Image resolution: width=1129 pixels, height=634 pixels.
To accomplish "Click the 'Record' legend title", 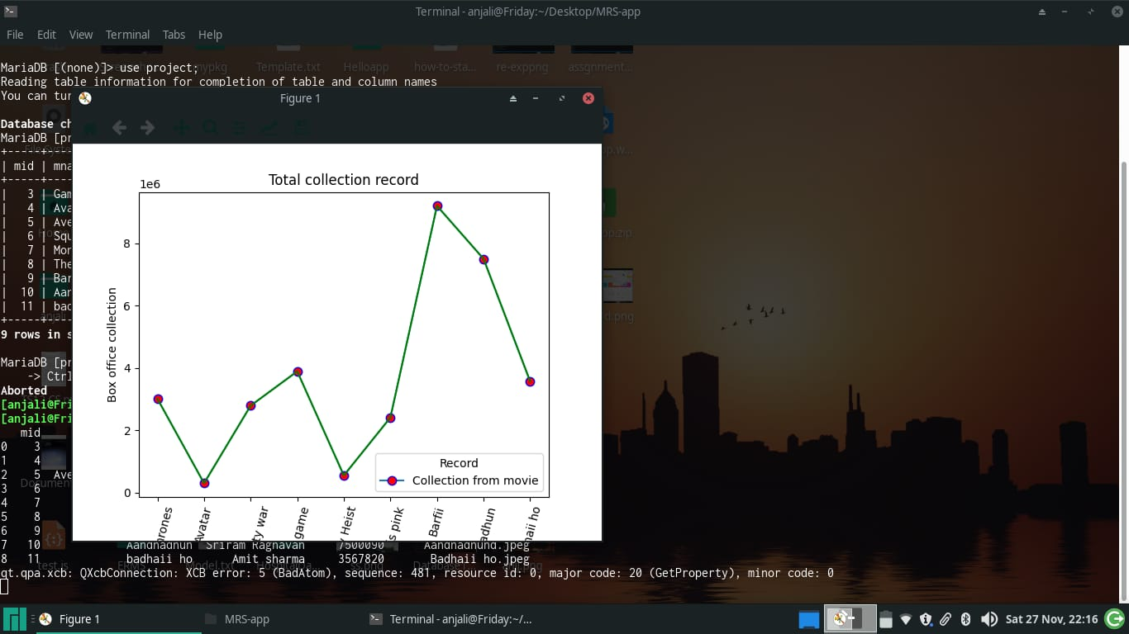I will 459,463.
